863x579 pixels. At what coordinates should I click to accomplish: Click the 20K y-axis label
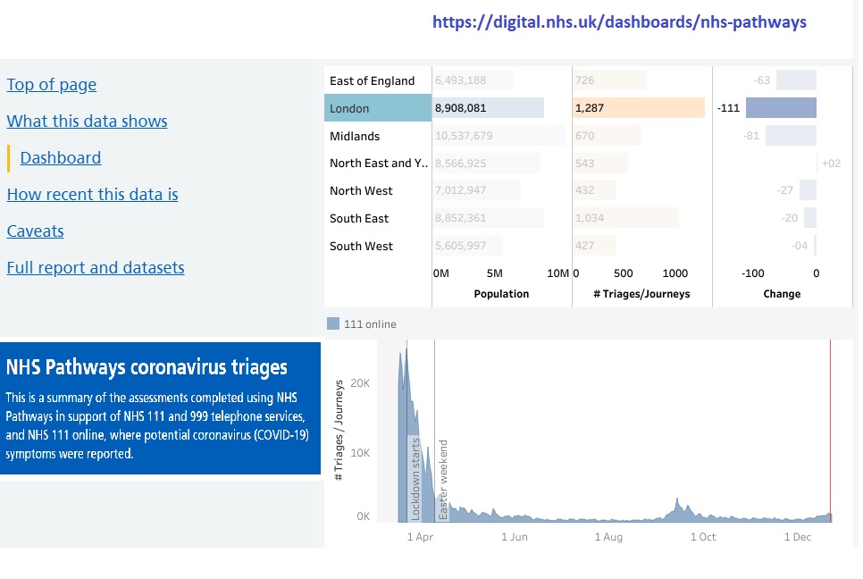360,383
